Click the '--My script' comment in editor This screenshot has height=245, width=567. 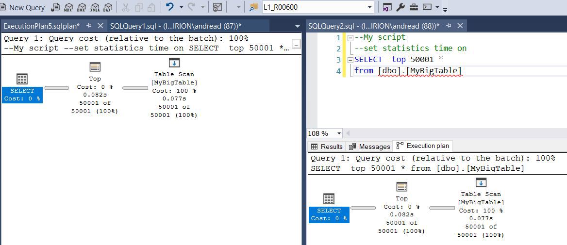click(x=380, y=37)
